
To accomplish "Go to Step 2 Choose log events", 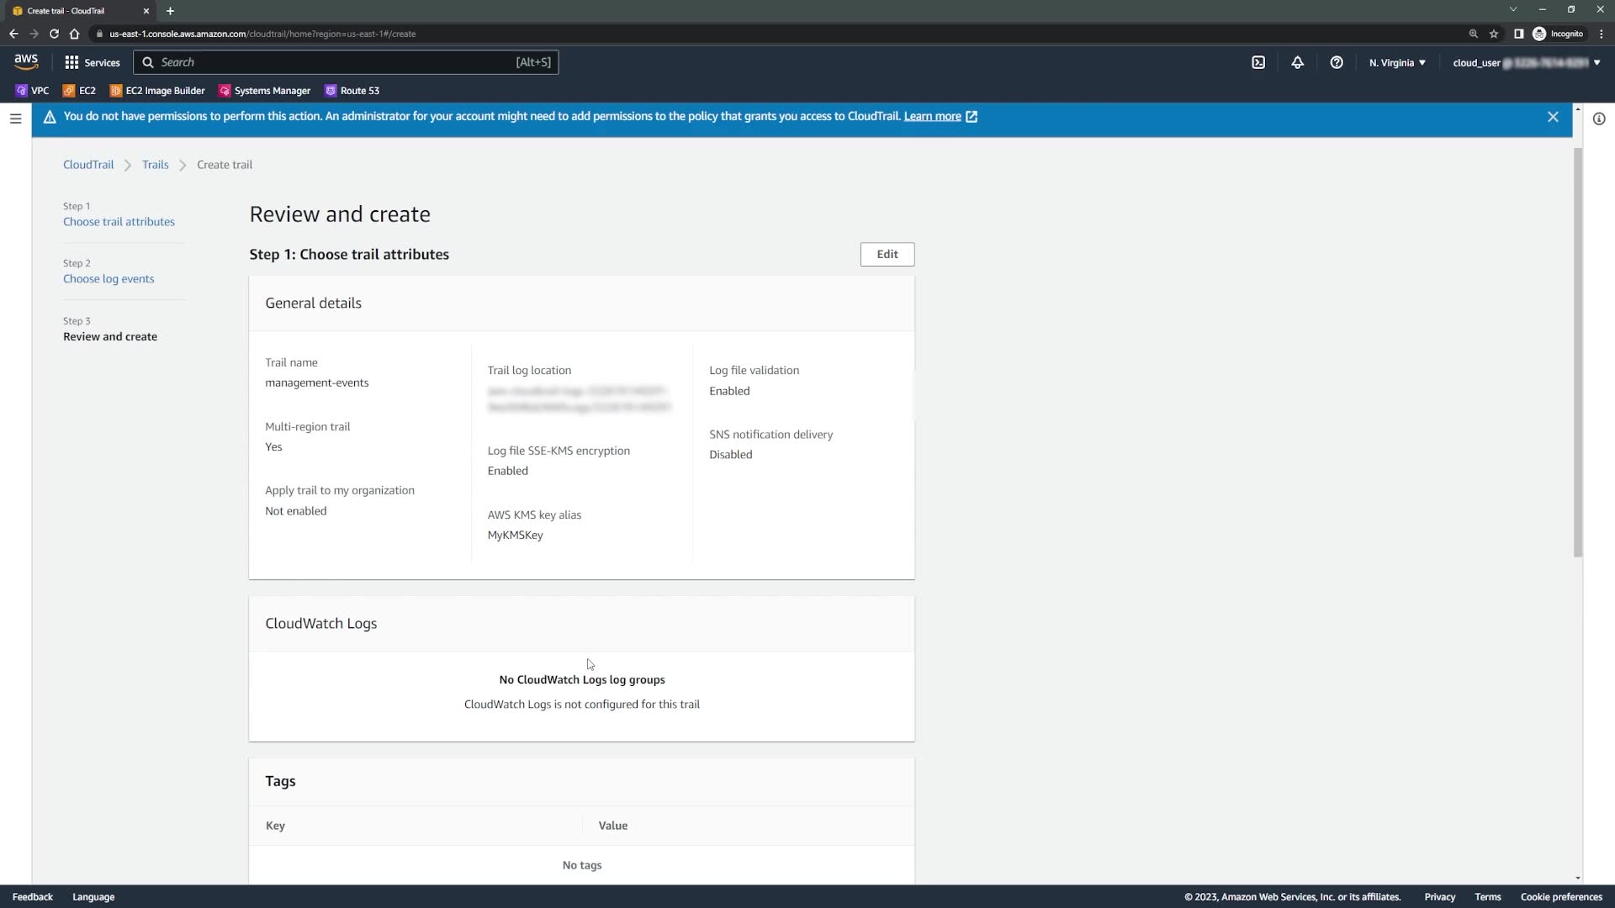I will tap(109, 279).
